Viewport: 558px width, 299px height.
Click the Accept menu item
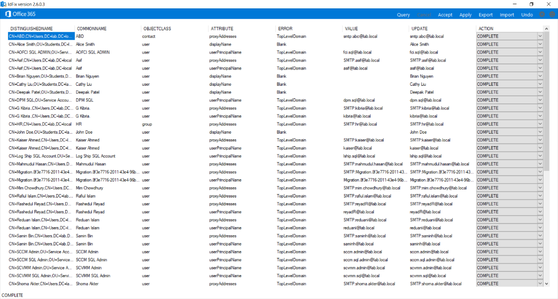pos(445,14)
